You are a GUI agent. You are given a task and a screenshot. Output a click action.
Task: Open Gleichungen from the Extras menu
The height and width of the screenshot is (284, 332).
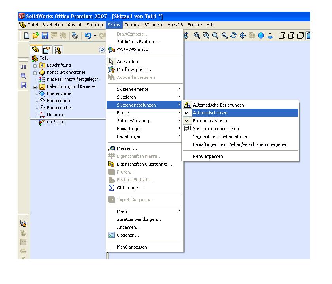(x=145, y=188)
